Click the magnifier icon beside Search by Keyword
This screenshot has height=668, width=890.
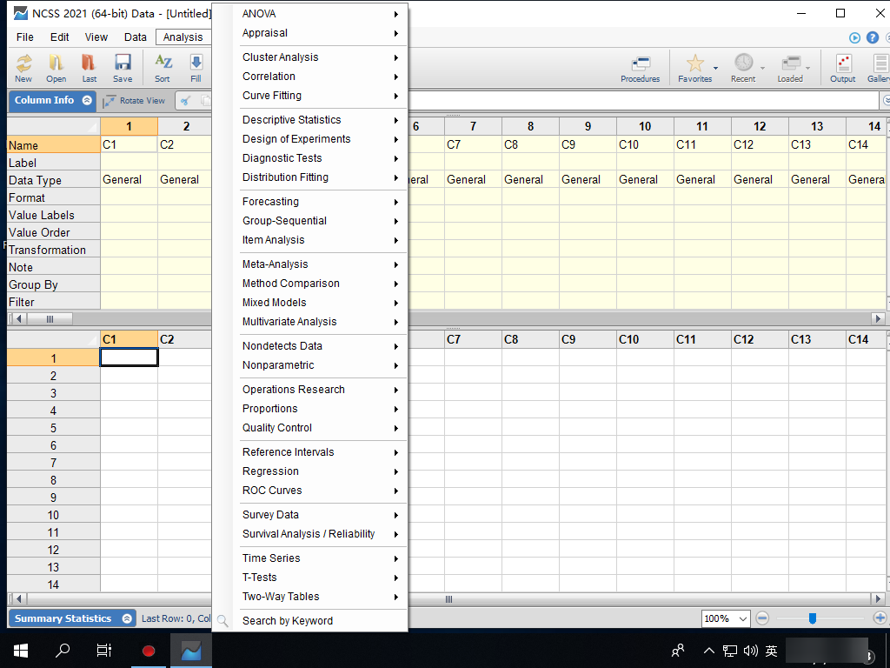coord(222,621)
